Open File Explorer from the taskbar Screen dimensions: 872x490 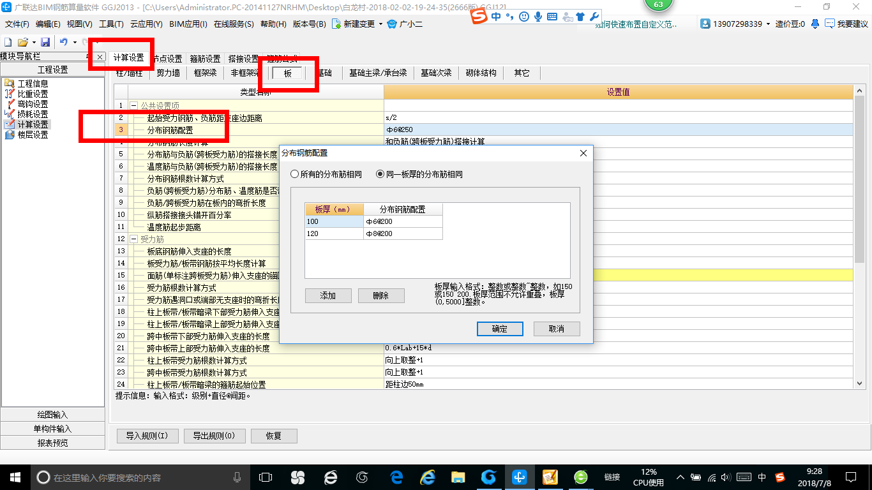click(x=458, y=477)
